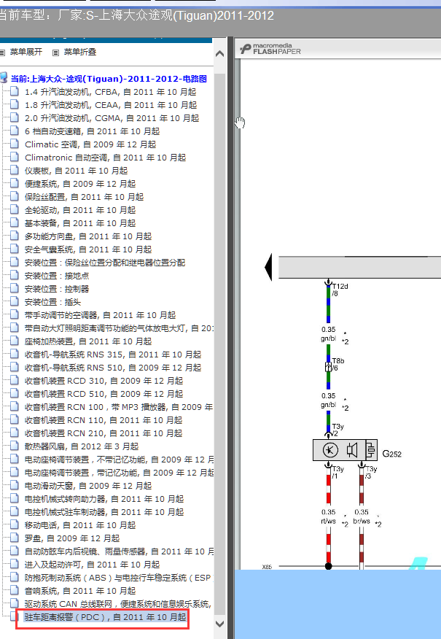Open 带自动大灯照明距离调节功能的气体放电大灯 entry
The width and height of the screenshot is (441, 639).
pos(119,328)
